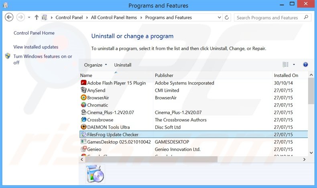Viewport: 317px width, 188px height.
Task: Select the GamesDesktop program icon
Action: point(83,142)
